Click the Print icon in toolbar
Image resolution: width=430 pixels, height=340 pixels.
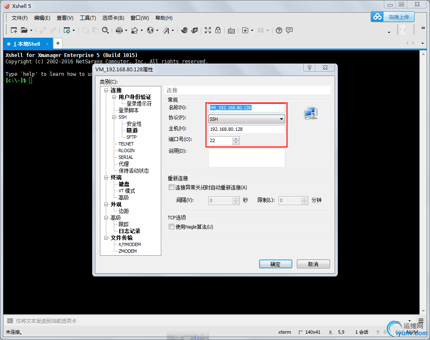click(119, 30)
